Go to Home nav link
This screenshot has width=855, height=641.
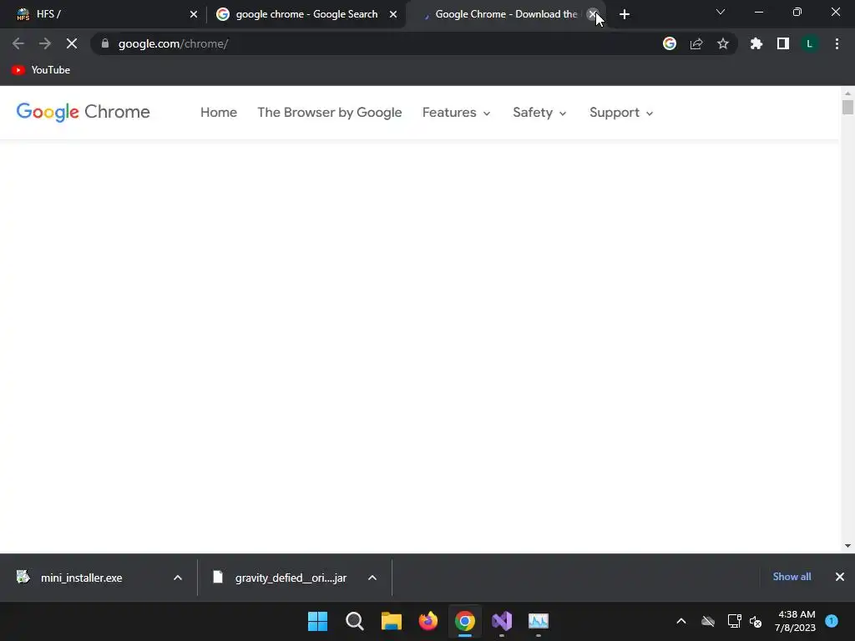[x=219, y=113]
